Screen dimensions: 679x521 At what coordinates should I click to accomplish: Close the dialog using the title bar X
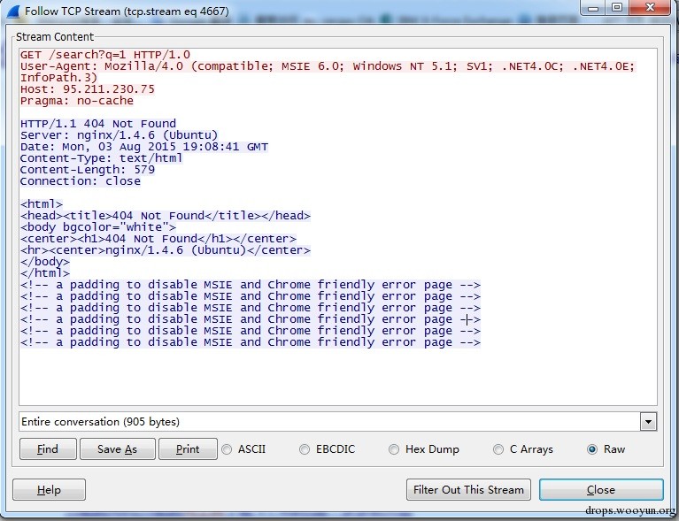point(650,8)
